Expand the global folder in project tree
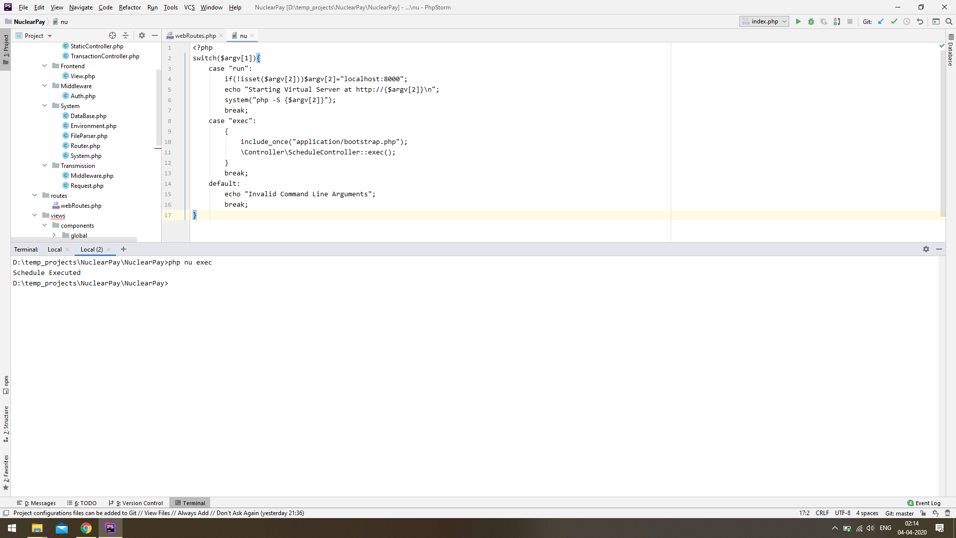Screen dimensions: 956x538 click(54, 235)
